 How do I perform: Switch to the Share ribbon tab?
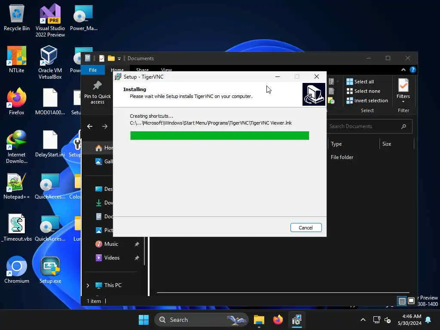point(142,70)
